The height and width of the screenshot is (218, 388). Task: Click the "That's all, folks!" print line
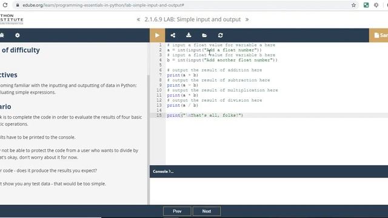coord(205,115)
